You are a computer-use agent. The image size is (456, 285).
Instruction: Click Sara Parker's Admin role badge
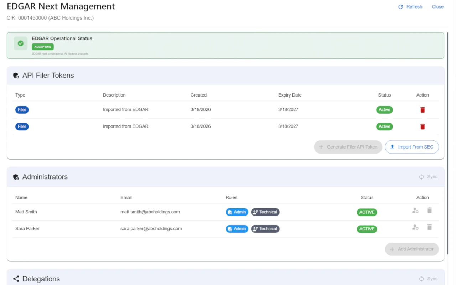[237, 229]
